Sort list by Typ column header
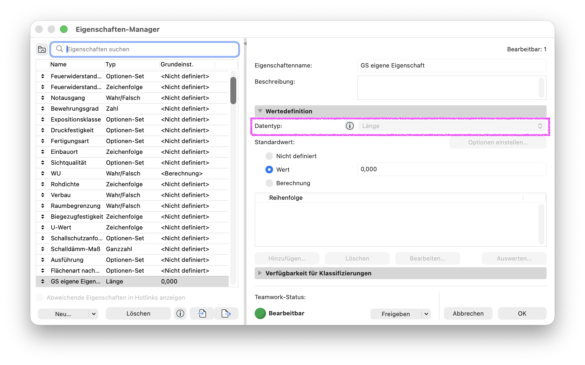Screen dimensions: 585x365 click(132, 64)
